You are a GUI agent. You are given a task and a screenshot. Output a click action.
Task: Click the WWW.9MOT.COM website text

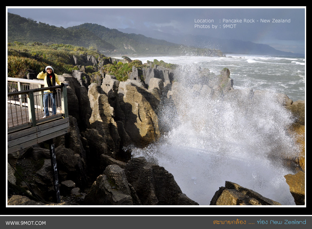pyautogui.click(x=26, y=223)
